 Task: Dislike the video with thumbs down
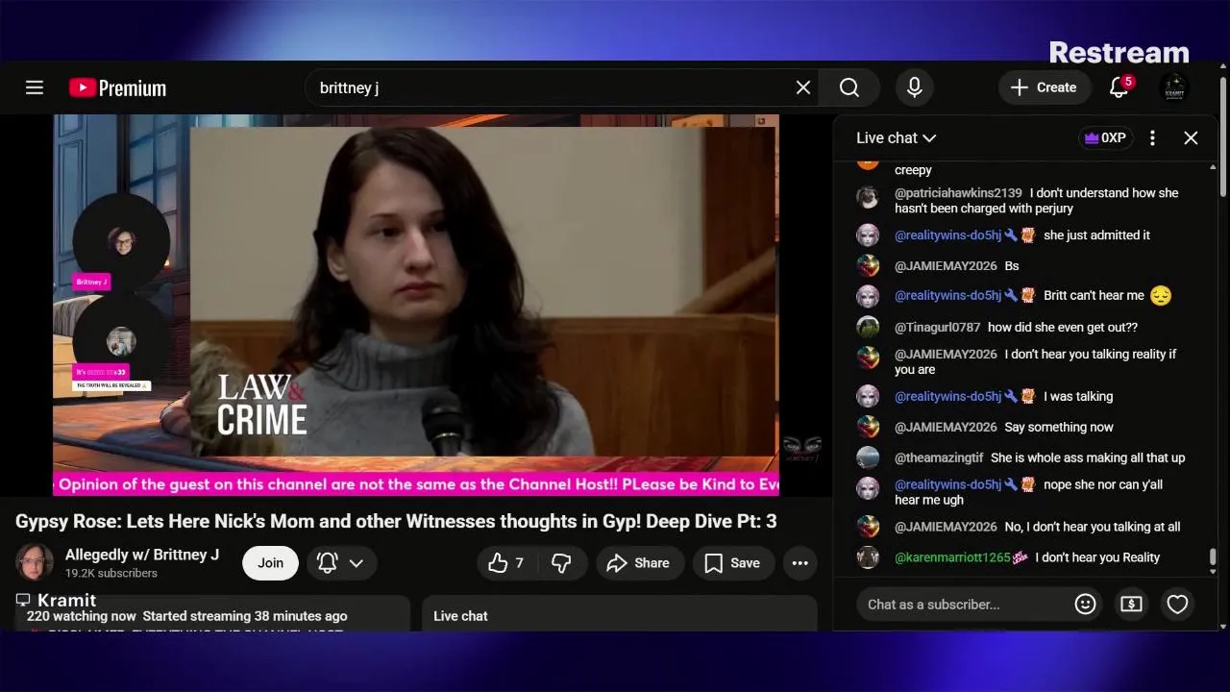561,563
